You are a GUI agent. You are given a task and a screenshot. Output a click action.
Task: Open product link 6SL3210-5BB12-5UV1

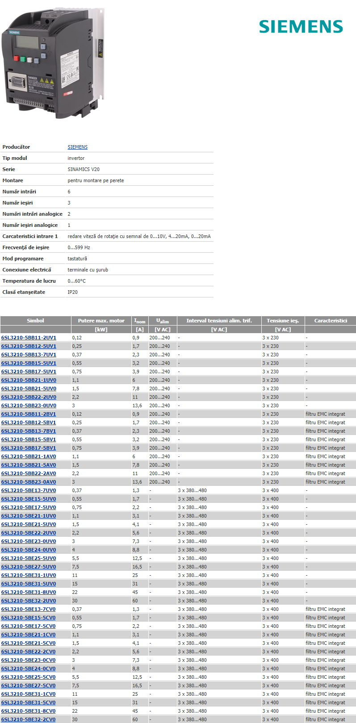point(29,346)
